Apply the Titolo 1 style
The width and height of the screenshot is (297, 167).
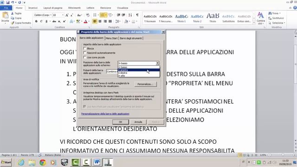(x=181, y=18)
